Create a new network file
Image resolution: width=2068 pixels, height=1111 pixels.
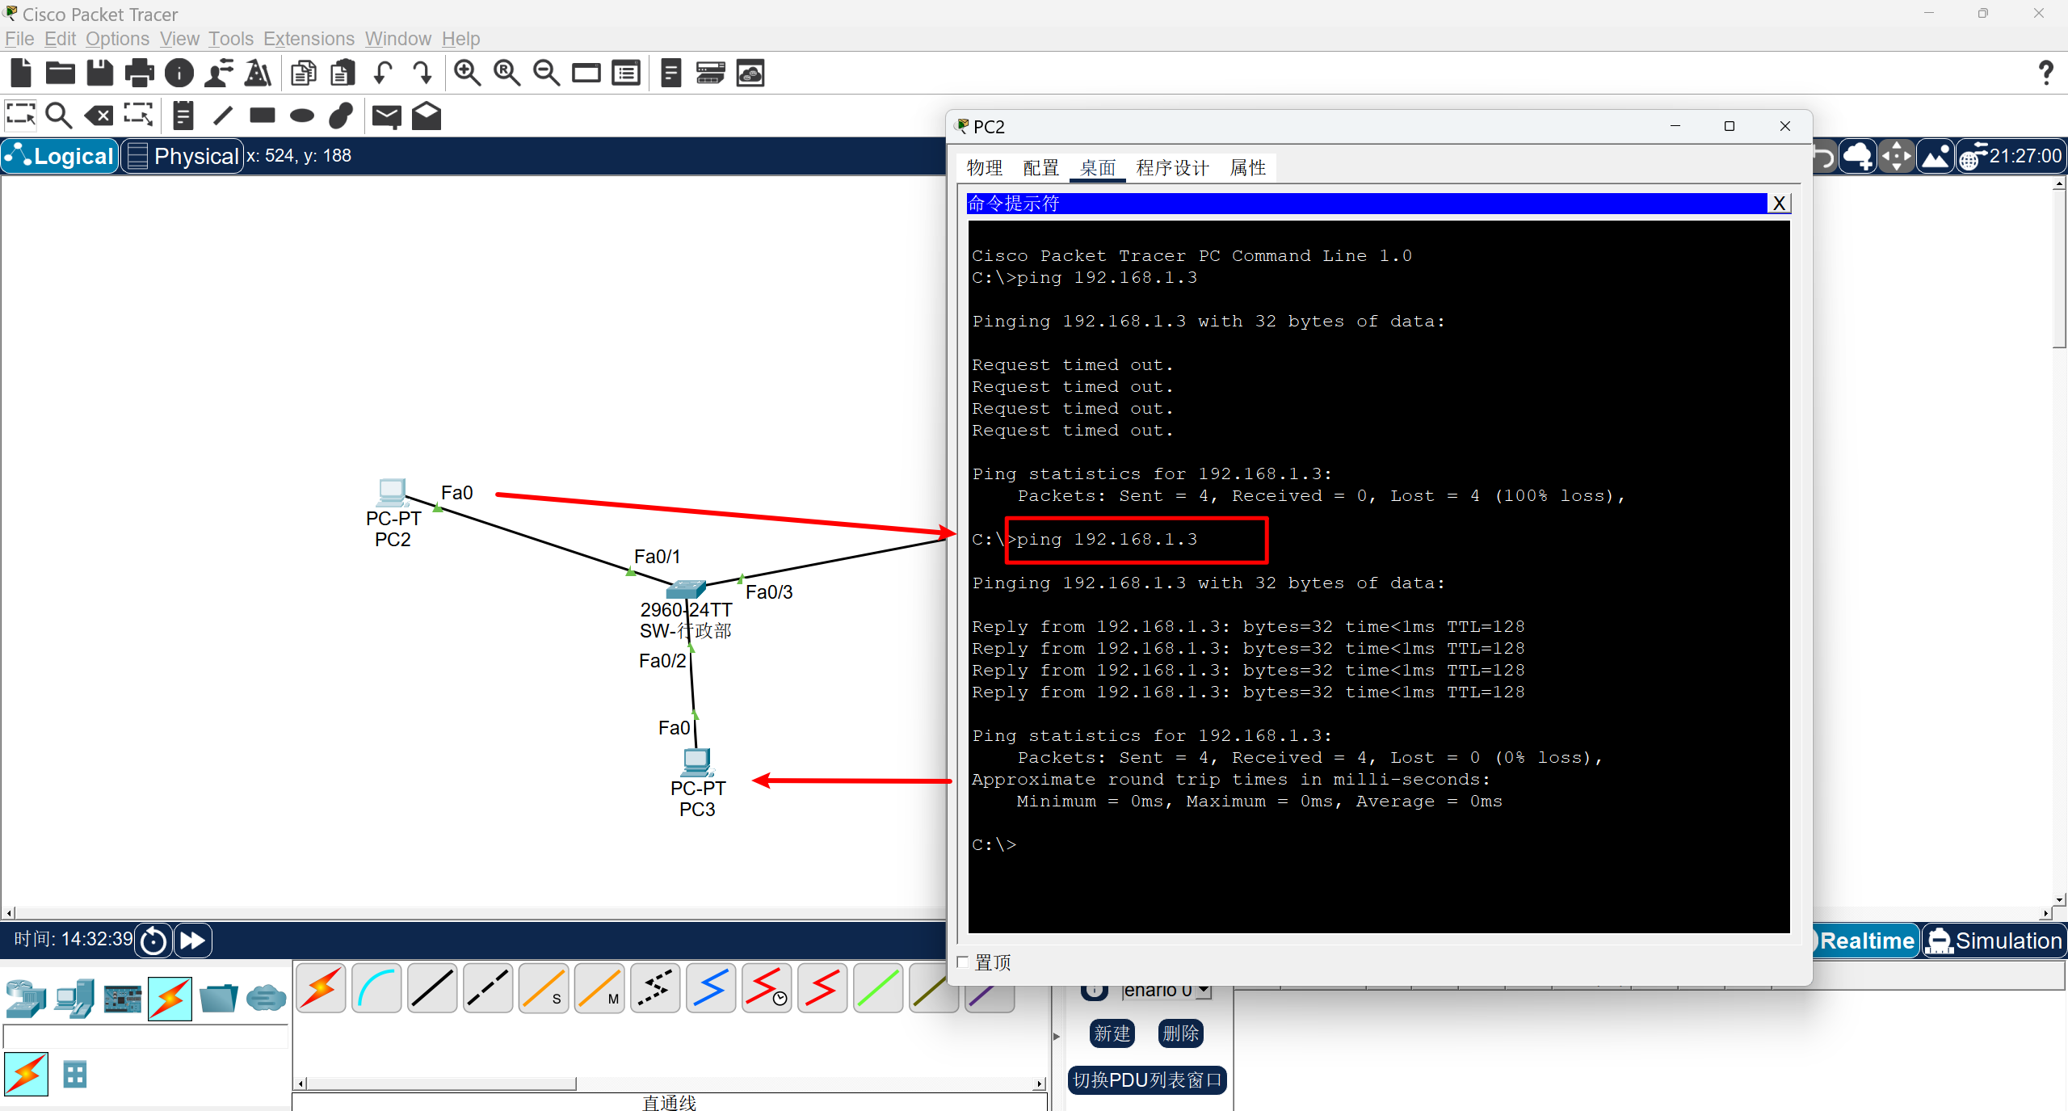pyautogui.click(x=21, y=74)
